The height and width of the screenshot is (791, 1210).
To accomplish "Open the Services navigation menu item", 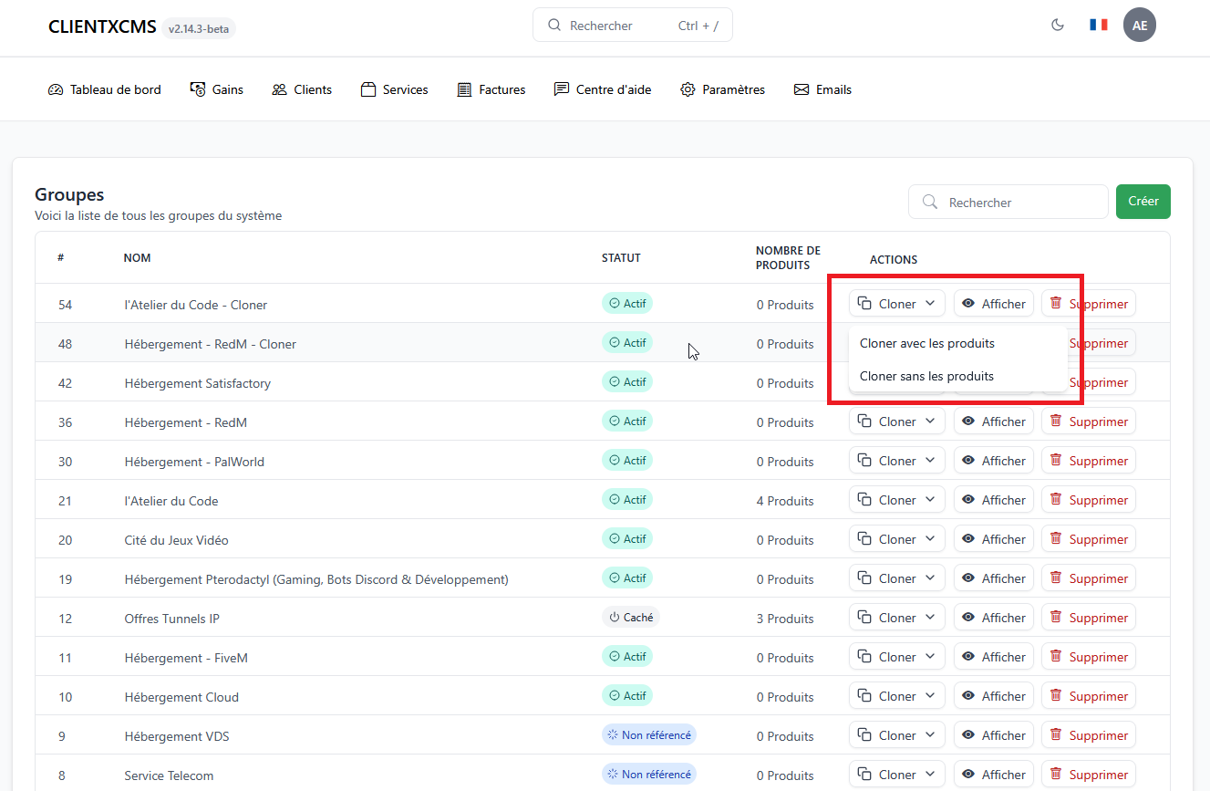I will click(395, 89).
